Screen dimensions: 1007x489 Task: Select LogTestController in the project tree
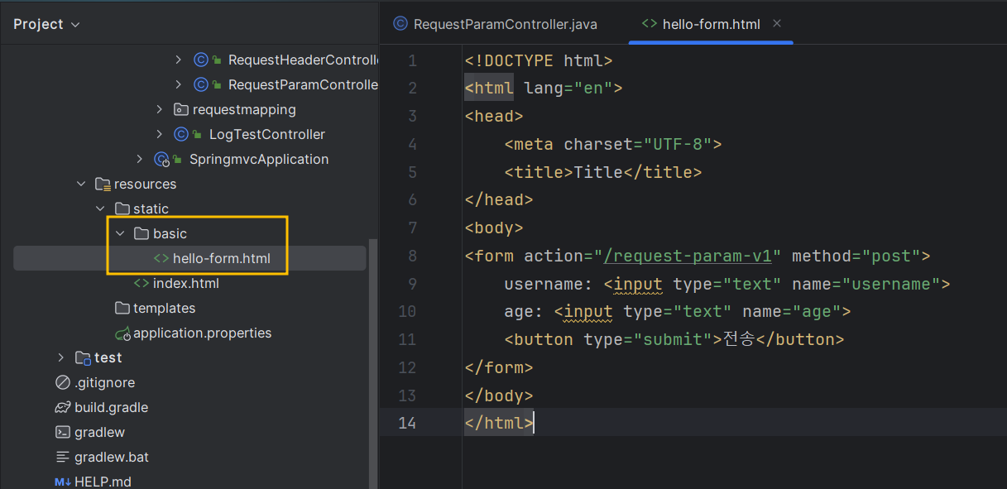click(267, 134)
